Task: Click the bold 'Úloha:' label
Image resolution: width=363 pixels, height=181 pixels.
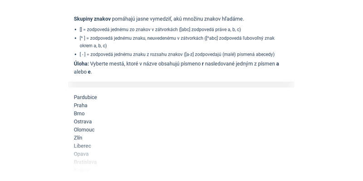Action: [81, 64]
